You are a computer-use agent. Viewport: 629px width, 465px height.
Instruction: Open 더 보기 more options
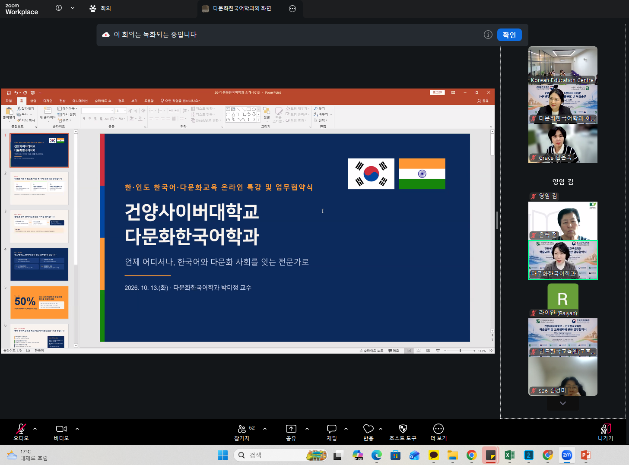[438, 432]
